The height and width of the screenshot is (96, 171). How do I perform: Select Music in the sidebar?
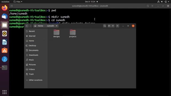click(36, 60)
